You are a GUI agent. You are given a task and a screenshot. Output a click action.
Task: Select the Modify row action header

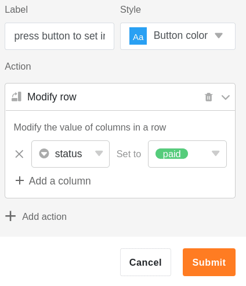tap(120, 97)
